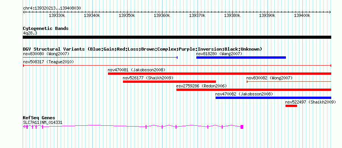Click the black 4q28.3 cytogenetic band bar
Image resolution: width=342 pixels, height=148 pixels.
tap(177, 37)
